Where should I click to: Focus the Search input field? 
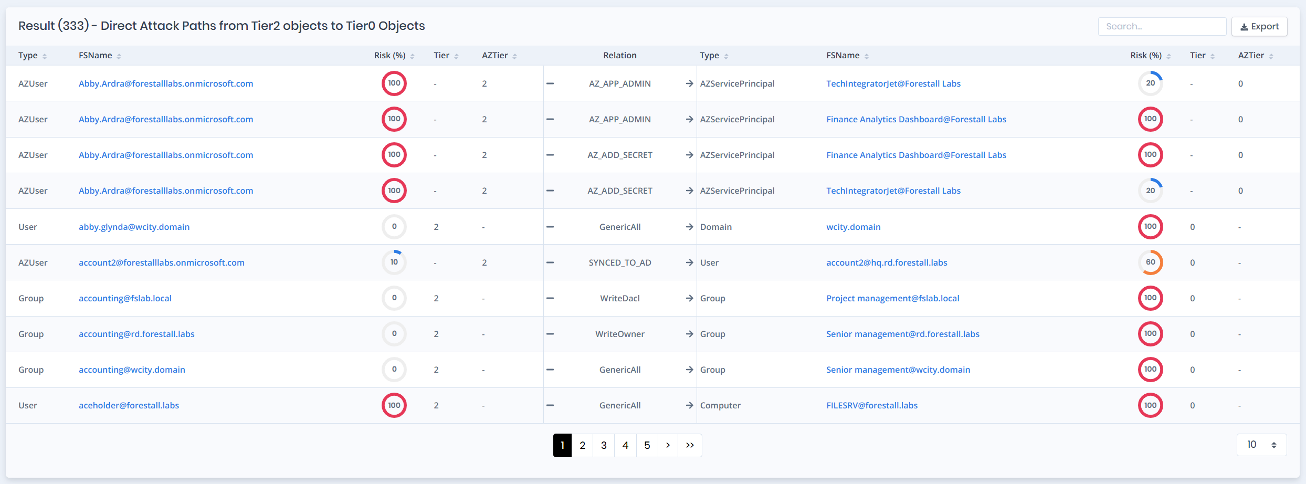click(1161, 26)
